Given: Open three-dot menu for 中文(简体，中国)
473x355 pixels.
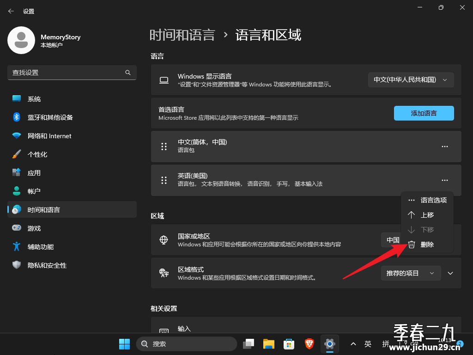Looking at the screenshot, I should coord(445,147).
